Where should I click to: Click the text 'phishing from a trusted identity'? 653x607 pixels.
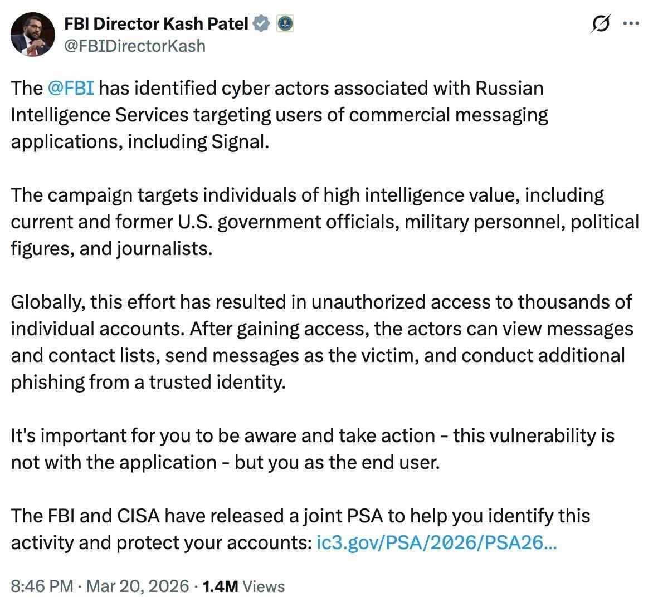coord(148,382)
